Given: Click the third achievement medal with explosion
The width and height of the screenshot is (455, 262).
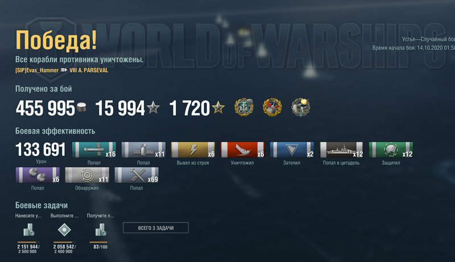Looking at the screenshot, I should click(301, 107).
